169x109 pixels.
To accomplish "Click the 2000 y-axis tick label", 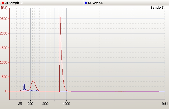I will 4,33.
